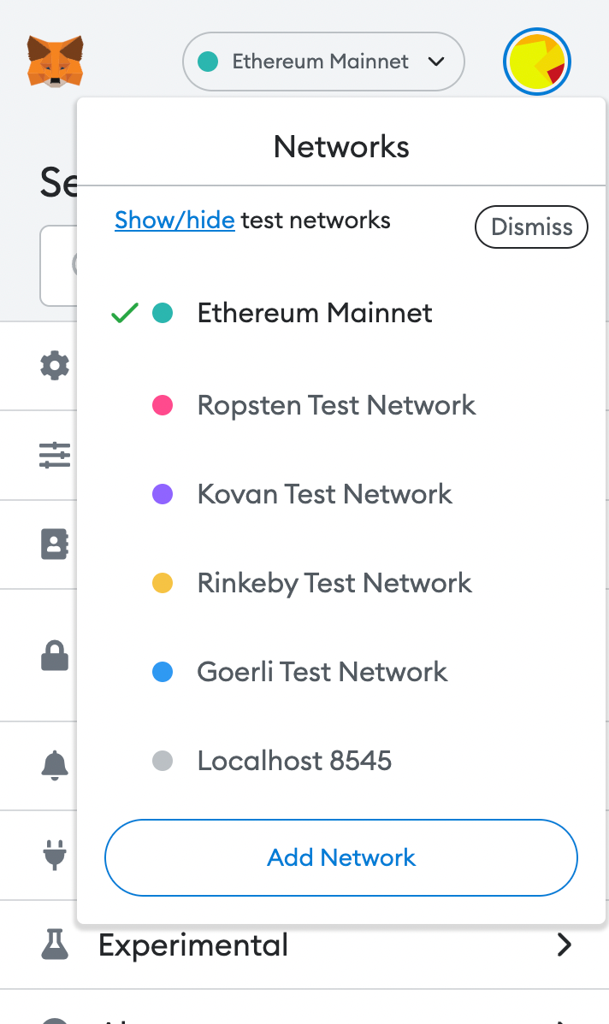Open Networks plug icon in sidebar

[x=55, y=855]
